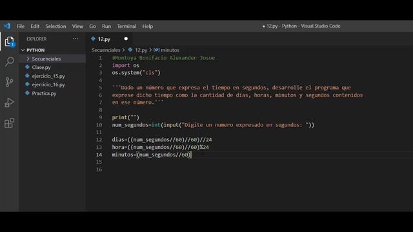This screenshot has width=413, height=232.
Task: Click line number 16 in gutter
Action: coord(99,169)
